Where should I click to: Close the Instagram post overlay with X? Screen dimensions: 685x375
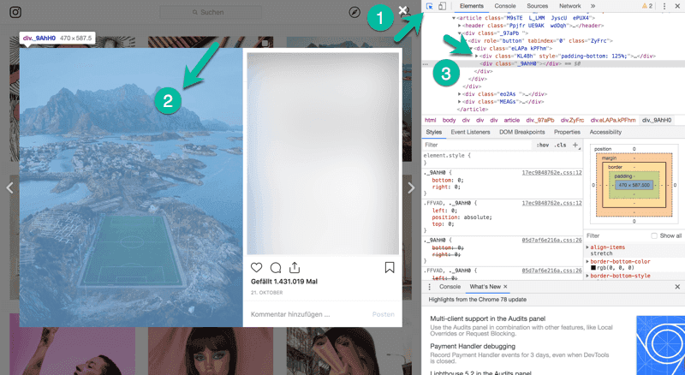(402, 10)
